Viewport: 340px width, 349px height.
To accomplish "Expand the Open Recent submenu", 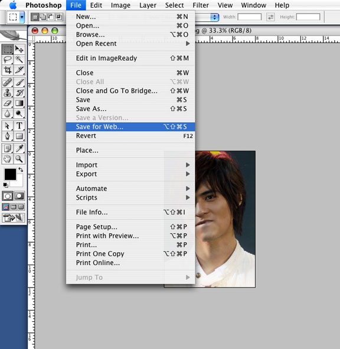I will tap(130, 44).
